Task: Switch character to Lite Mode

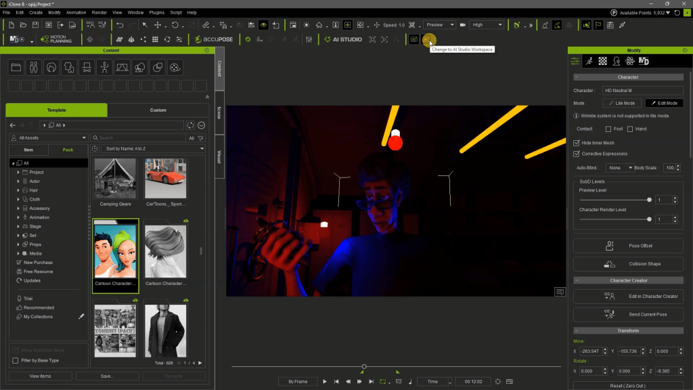Action: pos(622,103)
